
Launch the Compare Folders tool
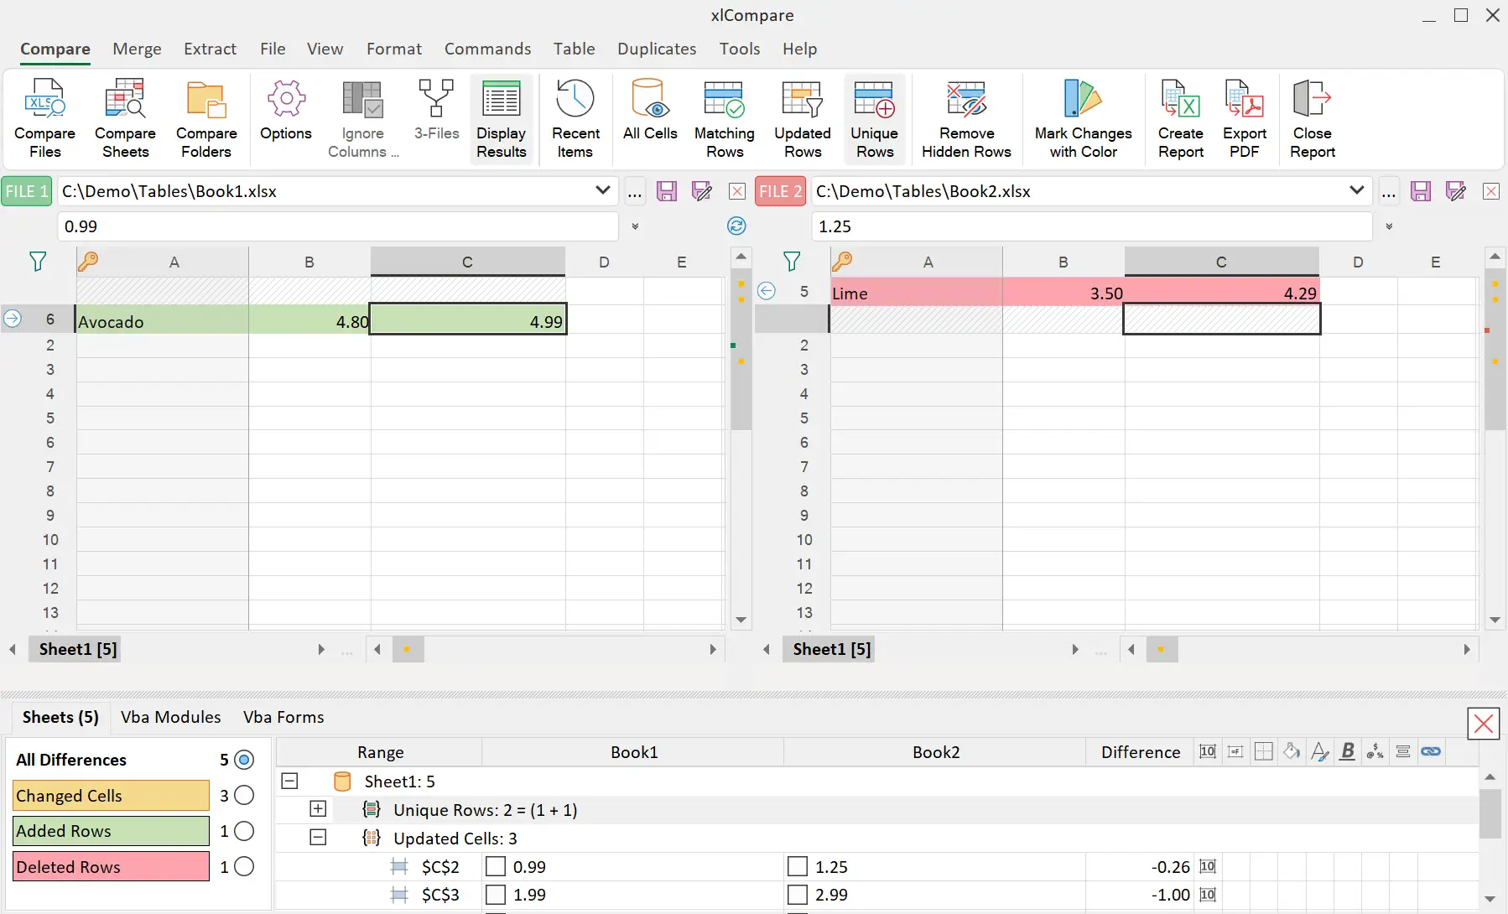pyautogui.click(x=206, y=119)
